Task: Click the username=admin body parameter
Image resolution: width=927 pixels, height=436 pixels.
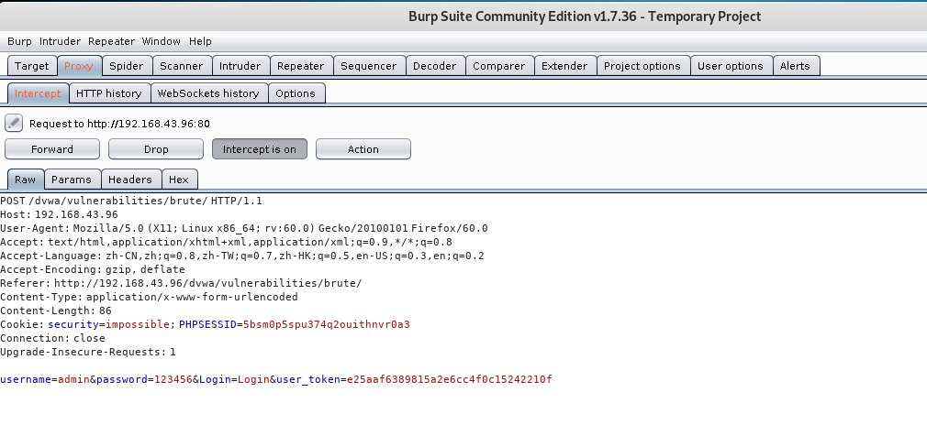Action: (x=44, y=379)
